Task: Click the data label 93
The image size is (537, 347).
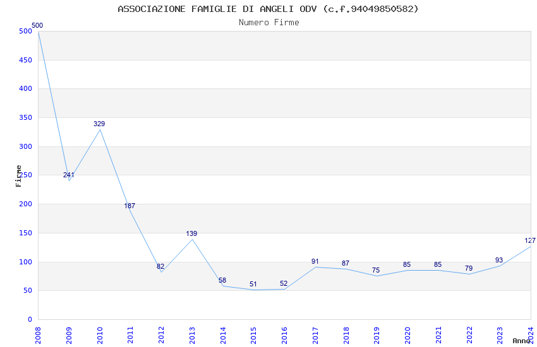Action: click(x=499, y=260)
